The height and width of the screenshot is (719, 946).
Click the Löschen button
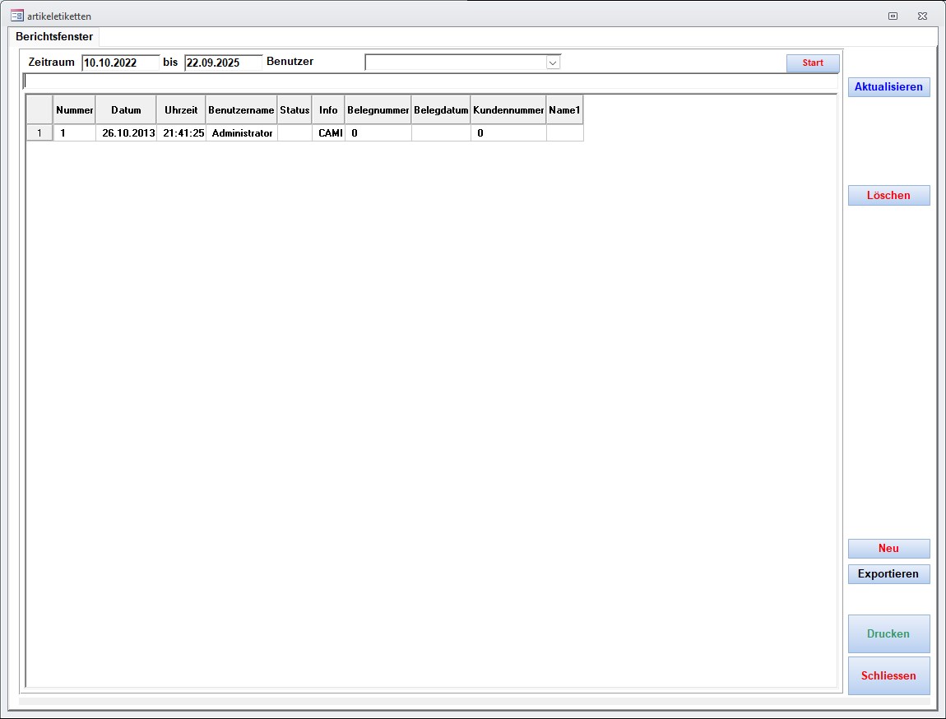[888, 196]
